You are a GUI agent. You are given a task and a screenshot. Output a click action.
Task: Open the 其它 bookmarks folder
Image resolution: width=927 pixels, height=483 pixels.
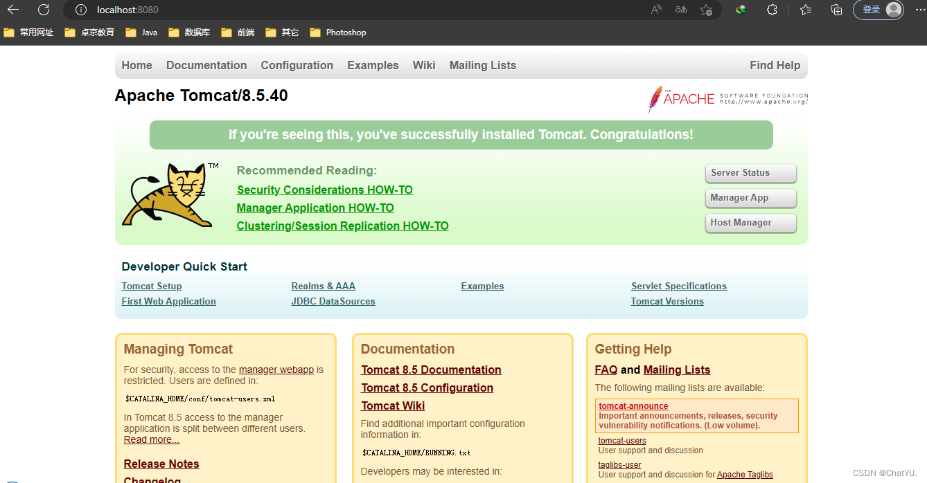click(x=282, y=33)
